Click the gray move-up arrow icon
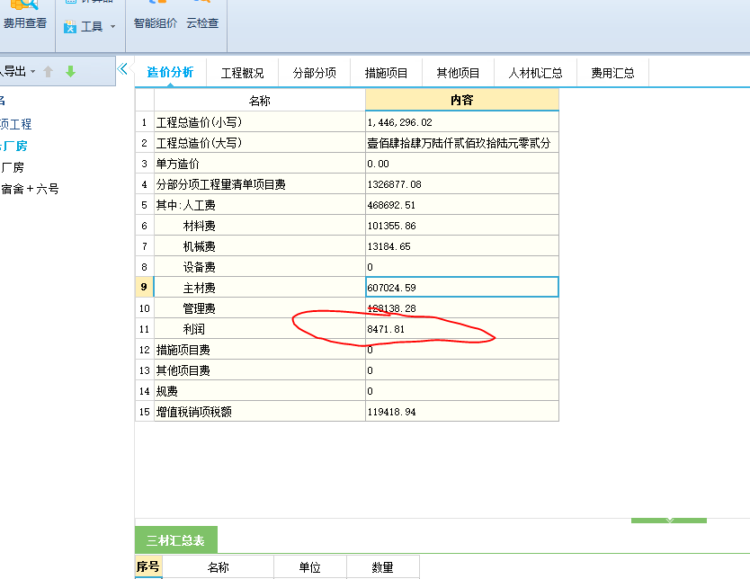Image resolution: width=750 pixels, height=579 pixels. [48, 72]
